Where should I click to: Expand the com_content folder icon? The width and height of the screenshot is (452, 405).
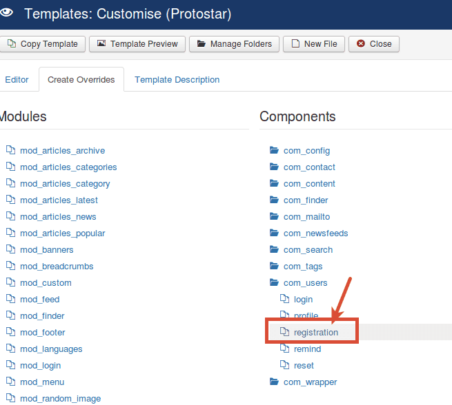pyautogui.click(x=274, y=183)
